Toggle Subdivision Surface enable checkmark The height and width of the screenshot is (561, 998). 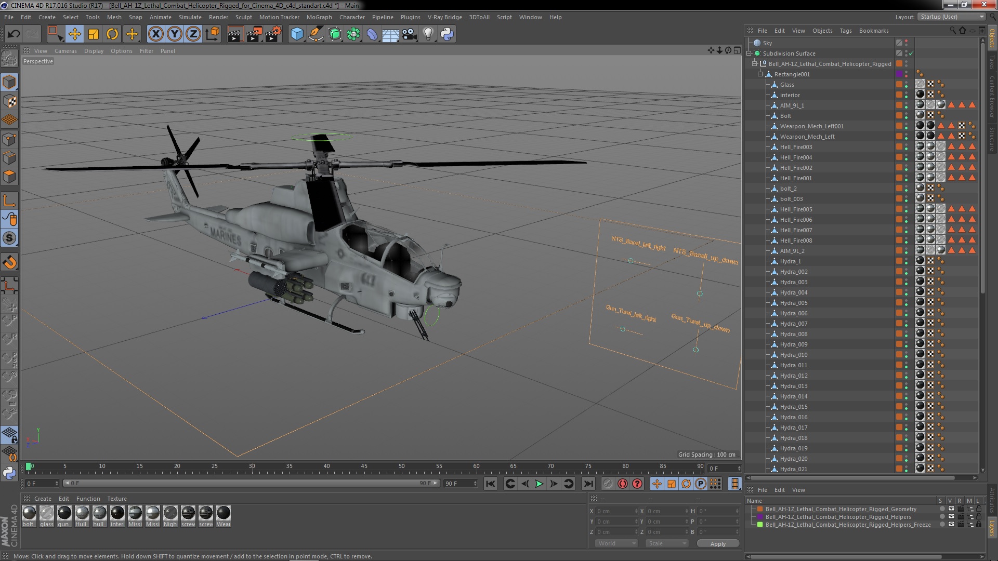click(911, 54)
